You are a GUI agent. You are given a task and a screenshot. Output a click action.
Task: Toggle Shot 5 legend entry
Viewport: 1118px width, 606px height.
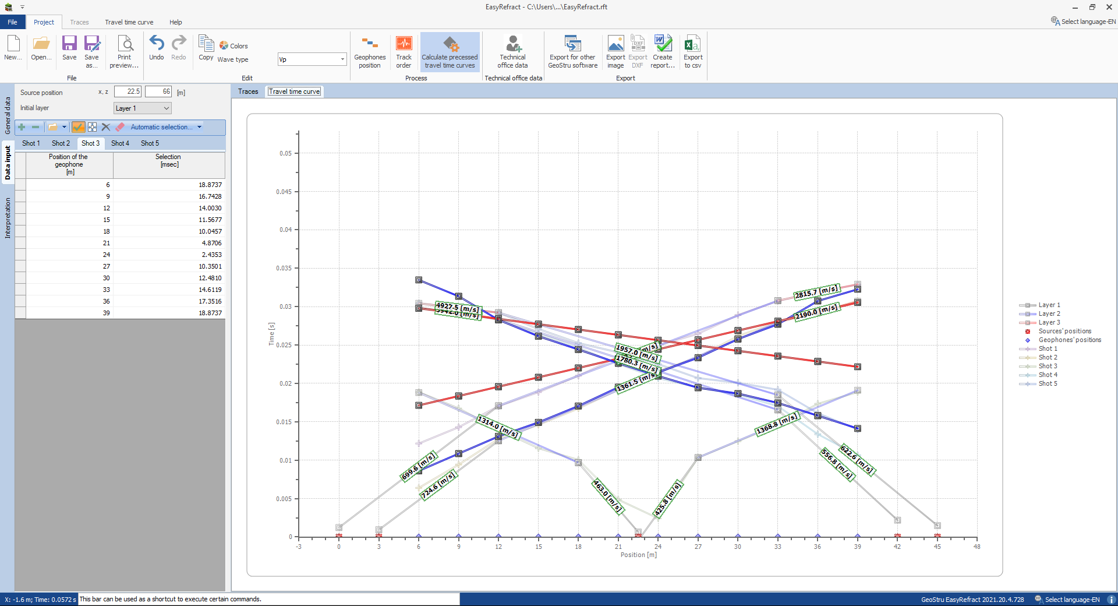pyautogui.click(x=1038, y=384)
